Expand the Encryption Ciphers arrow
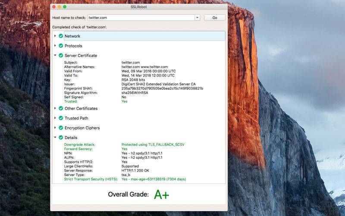Viewport: 345px width, 216px height. (55, 127)
